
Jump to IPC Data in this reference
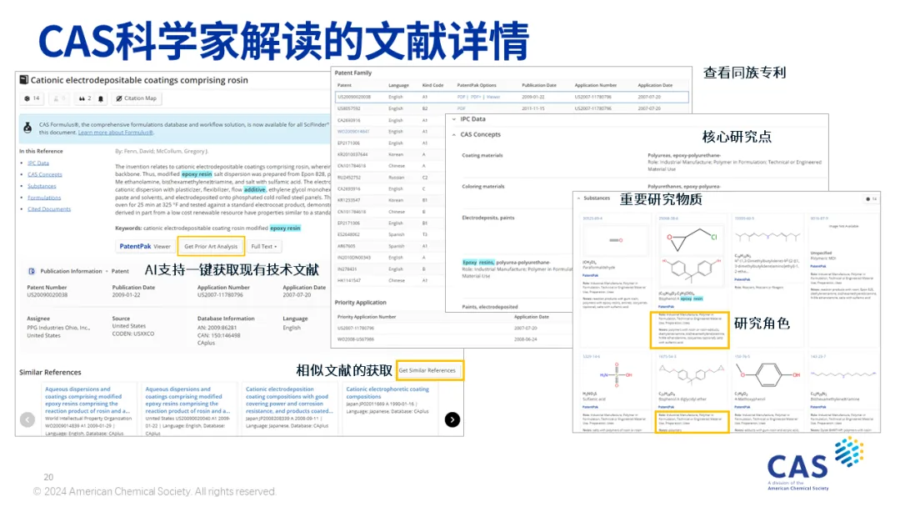pos(38,163)
